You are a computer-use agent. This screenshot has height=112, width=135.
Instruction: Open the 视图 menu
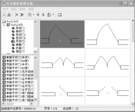31,9
